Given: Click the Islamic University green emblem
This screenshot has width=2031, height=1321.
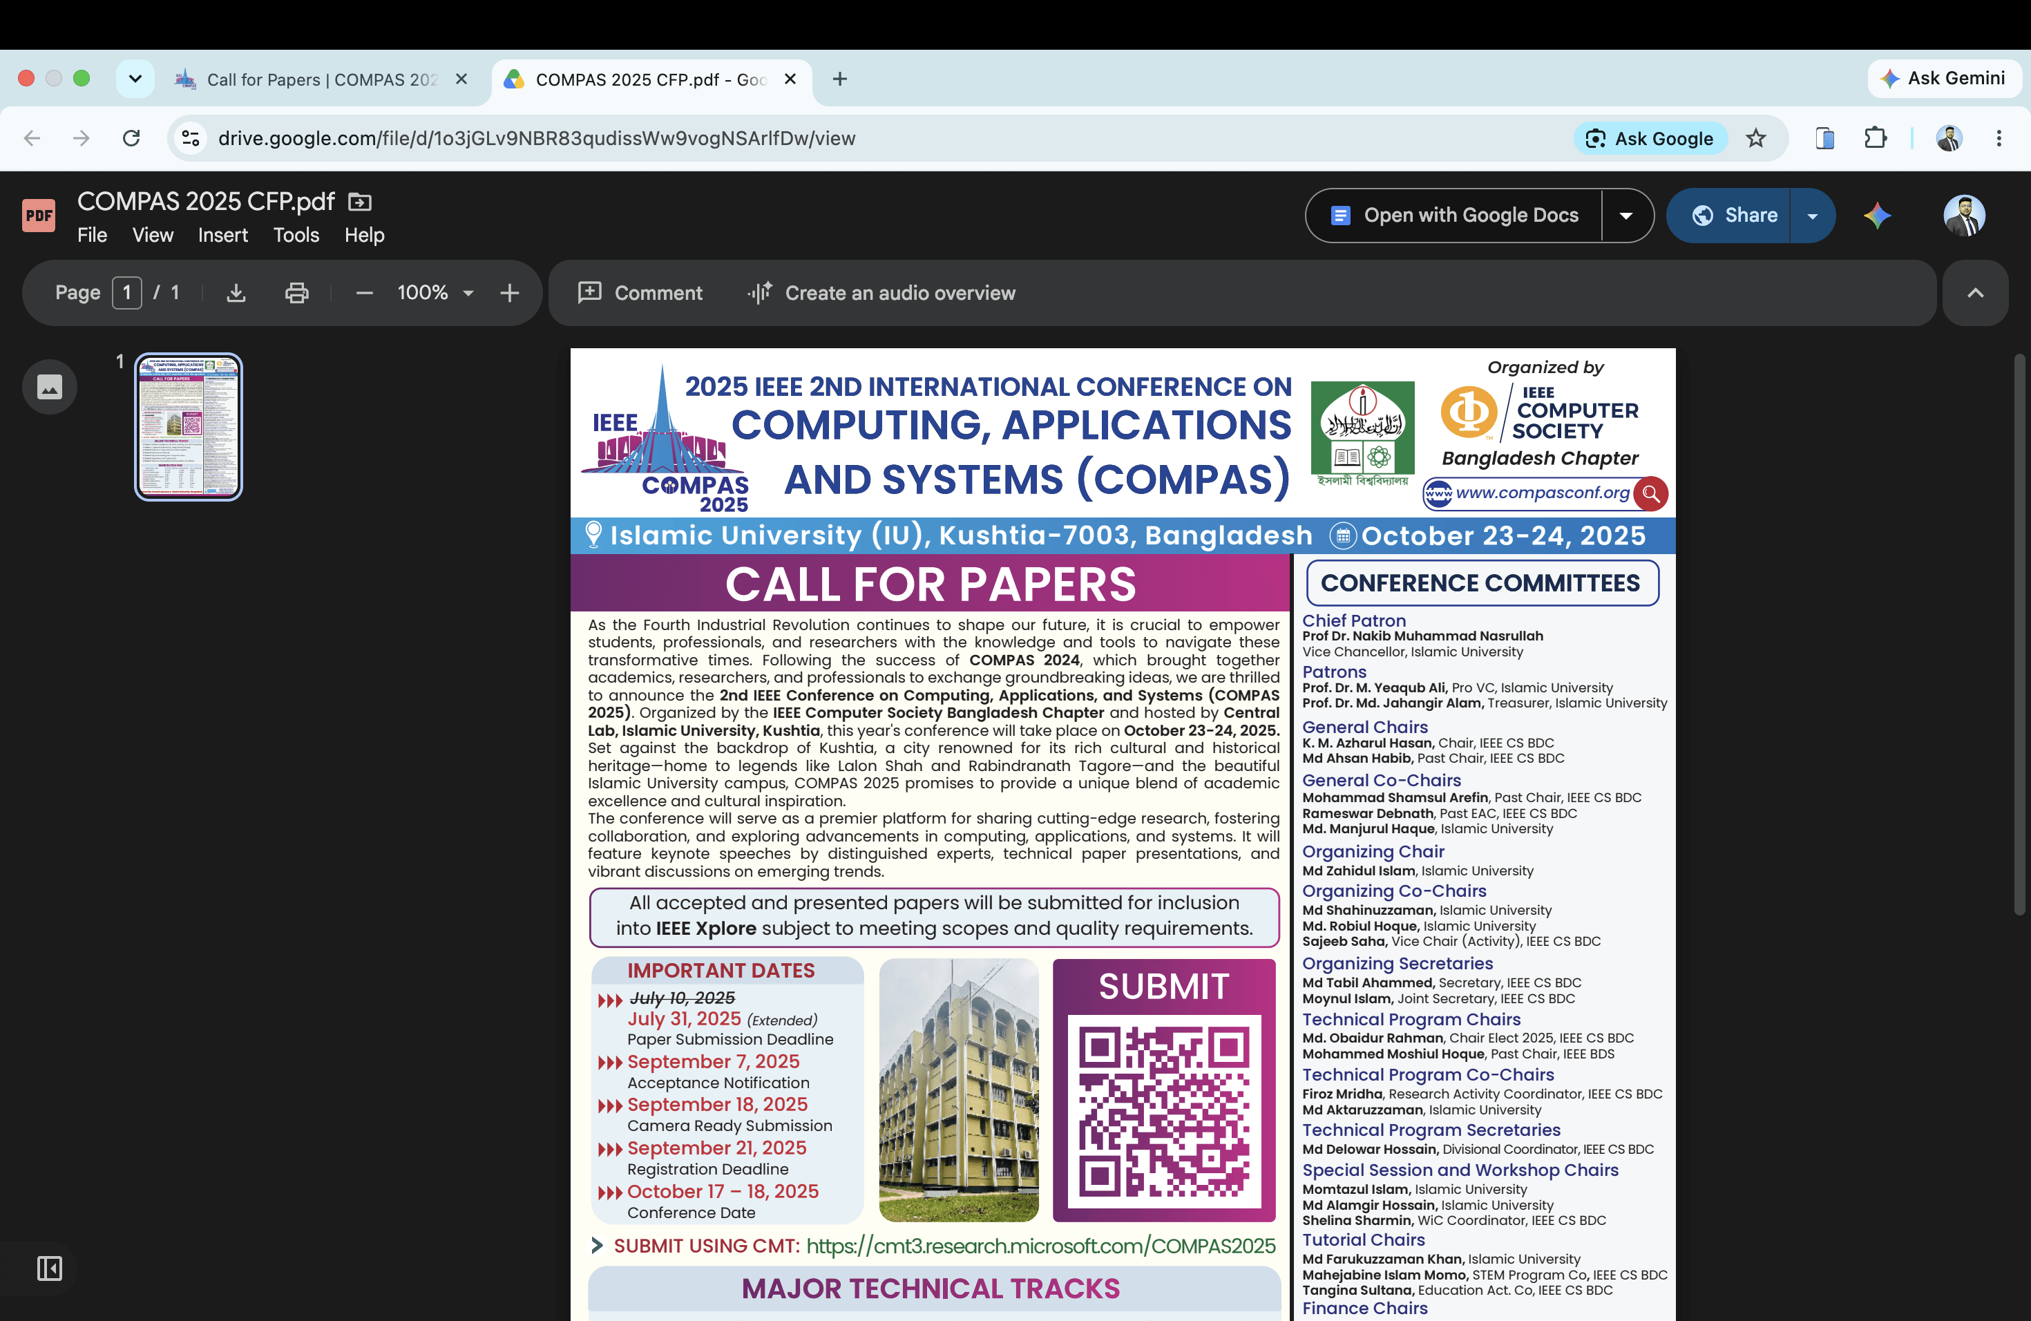Looking at the screenshot, I should click(x=1362, y=433).
